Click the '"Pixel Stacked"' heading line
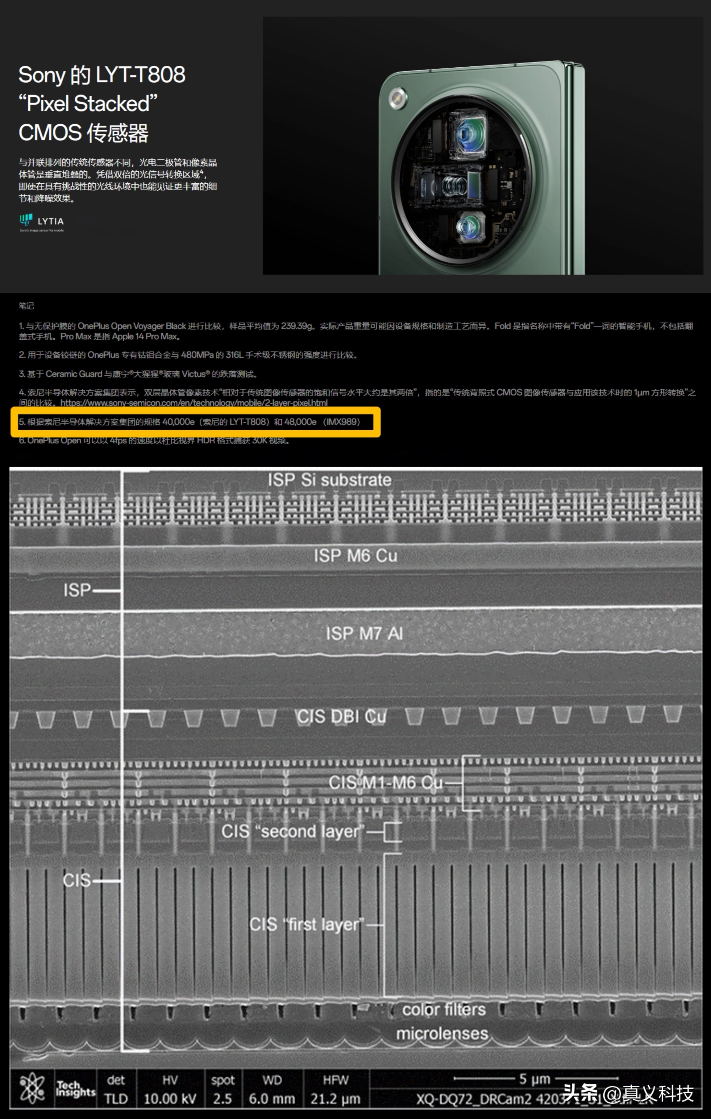 point(88,104)
